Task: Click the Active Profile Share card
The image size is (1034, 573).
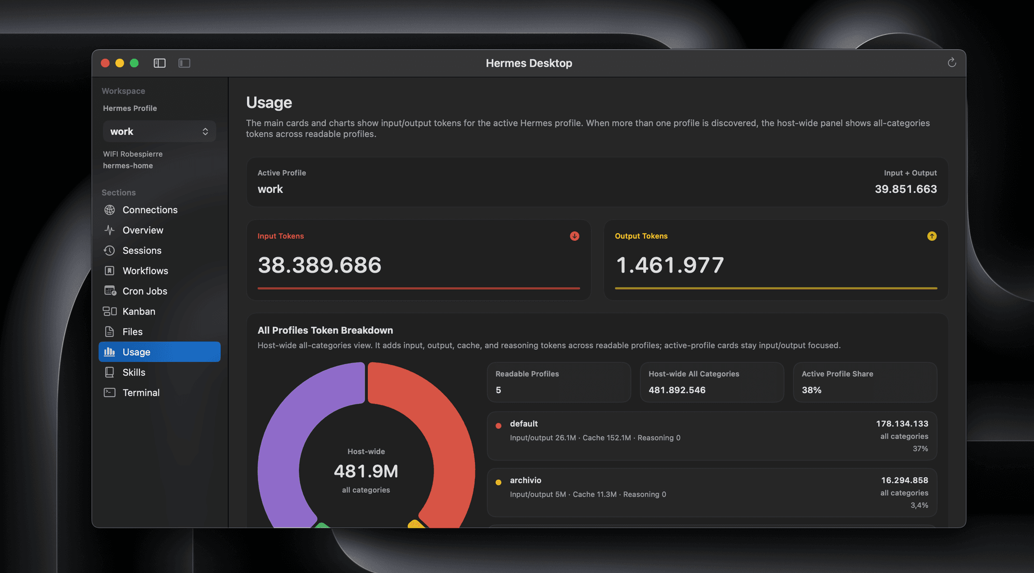Action: pos(865,382)
